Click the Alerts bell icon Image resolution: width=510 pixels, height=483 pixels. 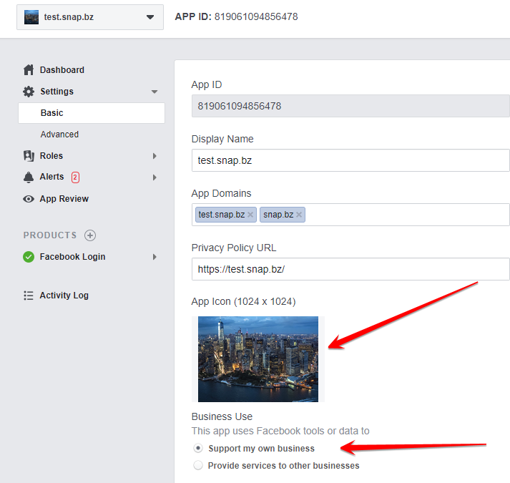pyautogui.click(x=29, y=177)
